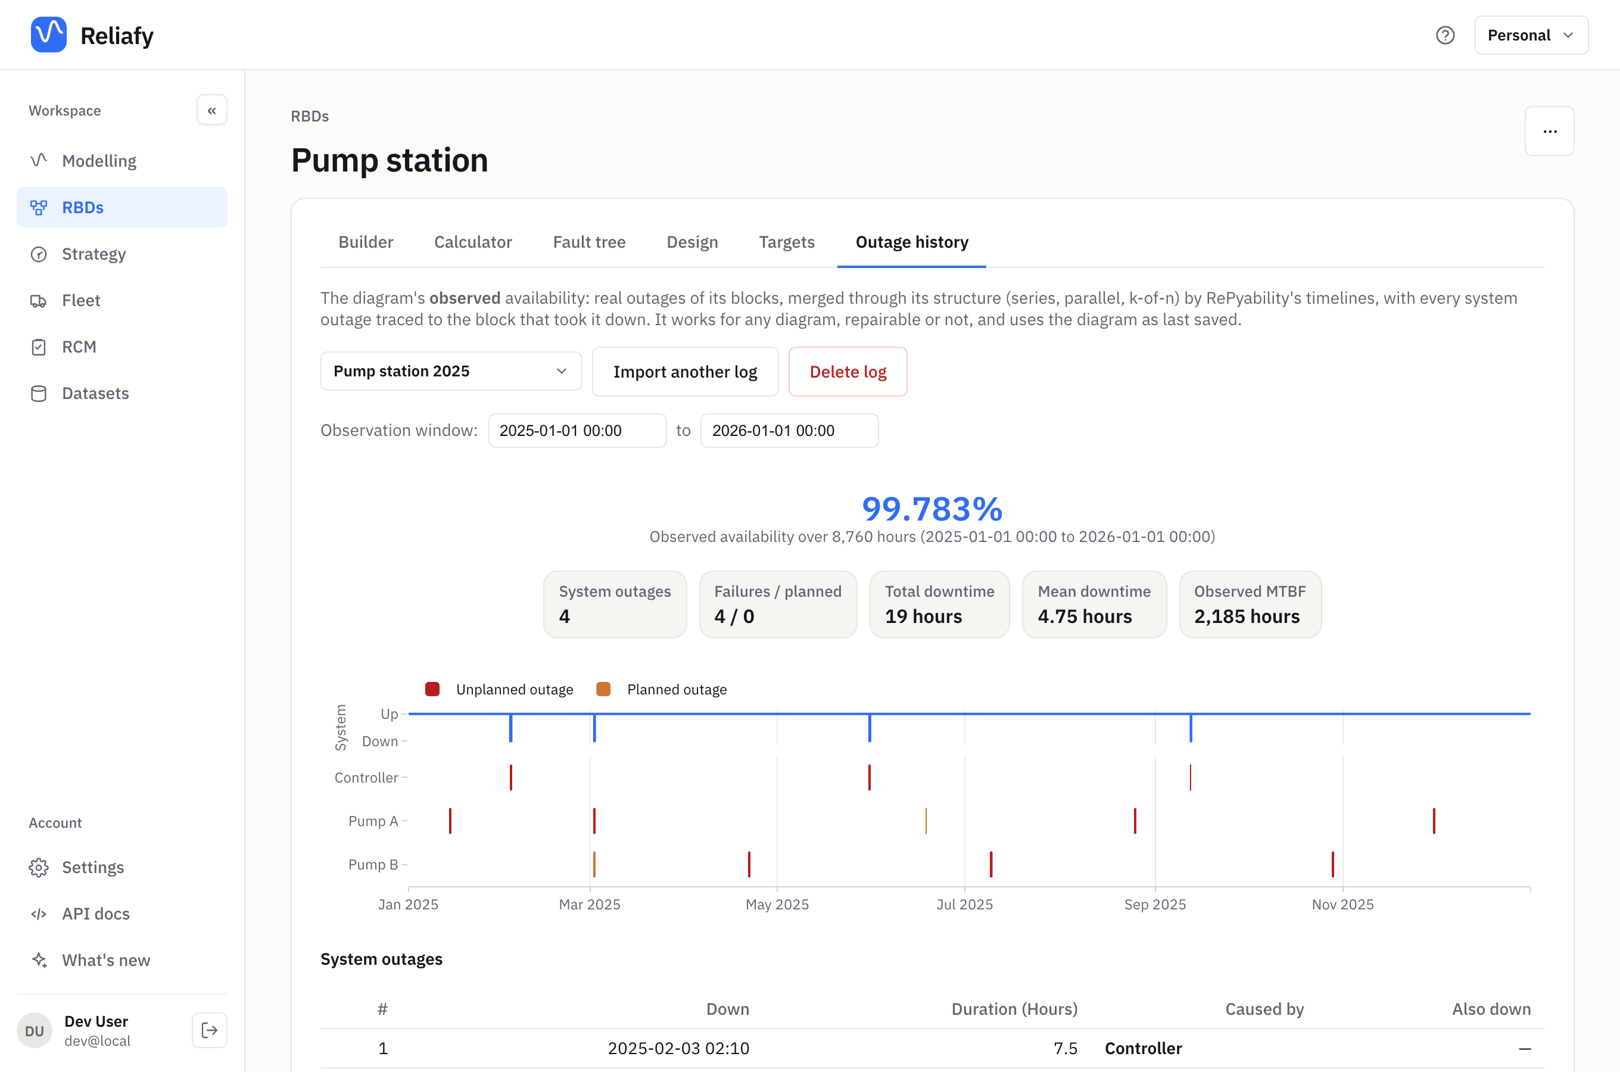This screenshot has width=1620, height=1072.
Task: Click the RBDs breadcrumb link
Action: (x=310, y=116)
